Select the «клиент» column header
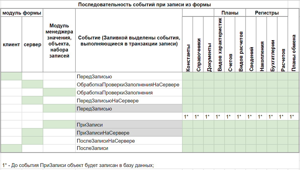300x170 pixels. point(11,45)
